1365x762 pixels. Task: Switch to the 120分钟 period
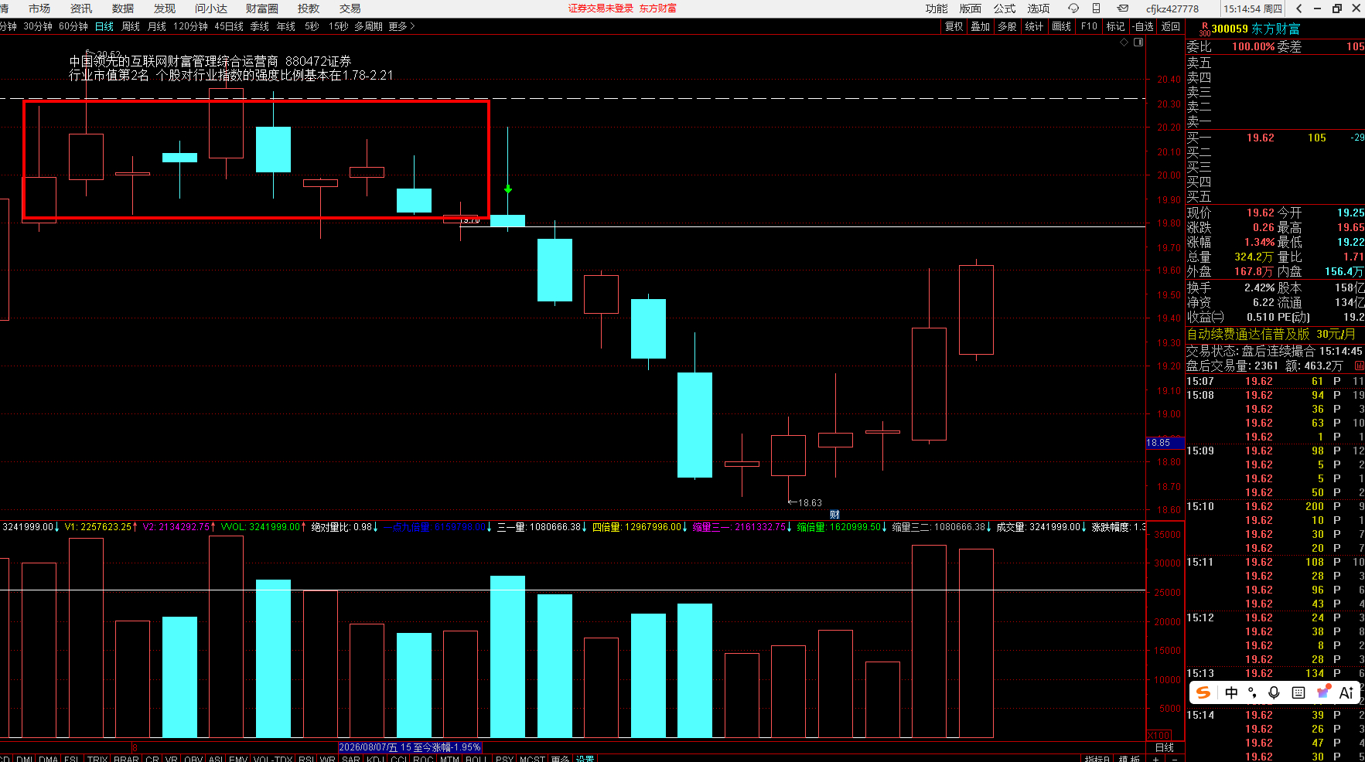coord(190,26)
